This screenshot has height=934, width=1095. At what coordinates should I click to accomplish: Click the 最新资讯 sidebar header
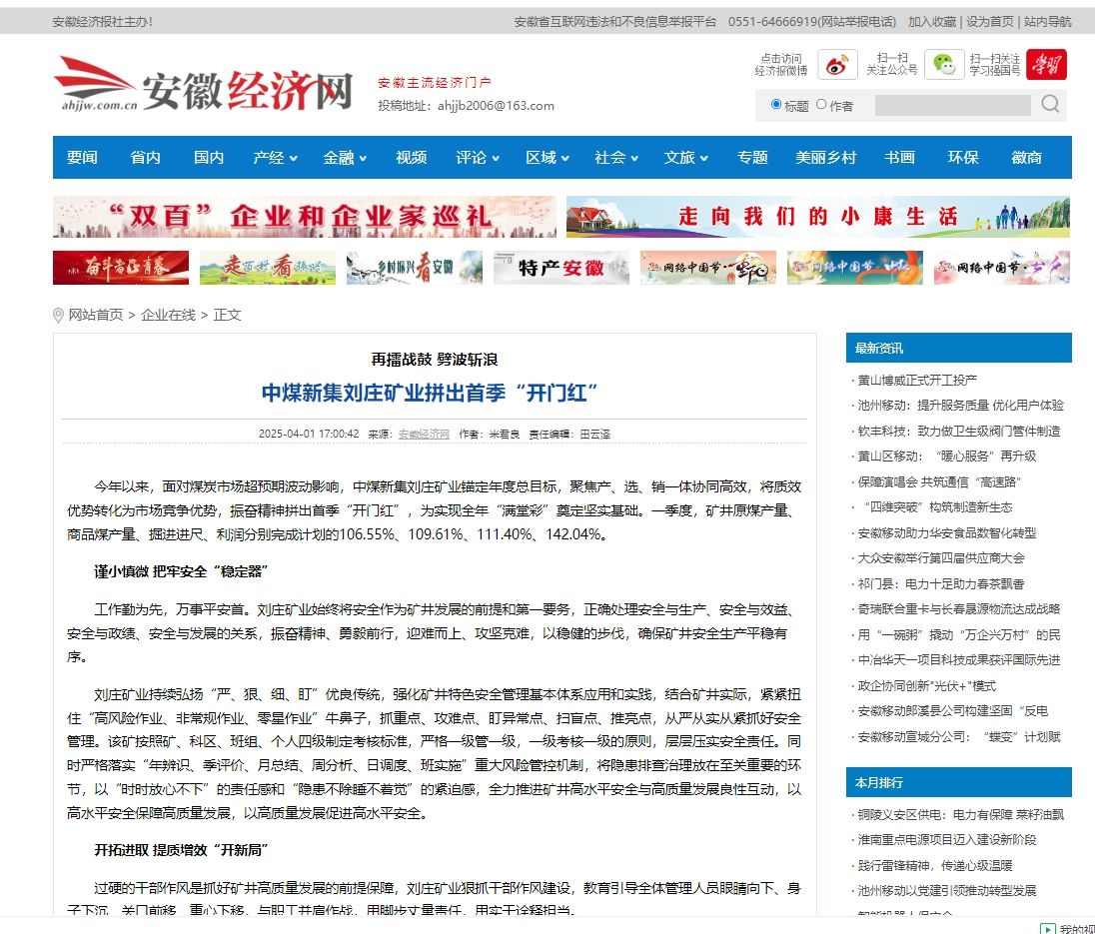(959, 348)
